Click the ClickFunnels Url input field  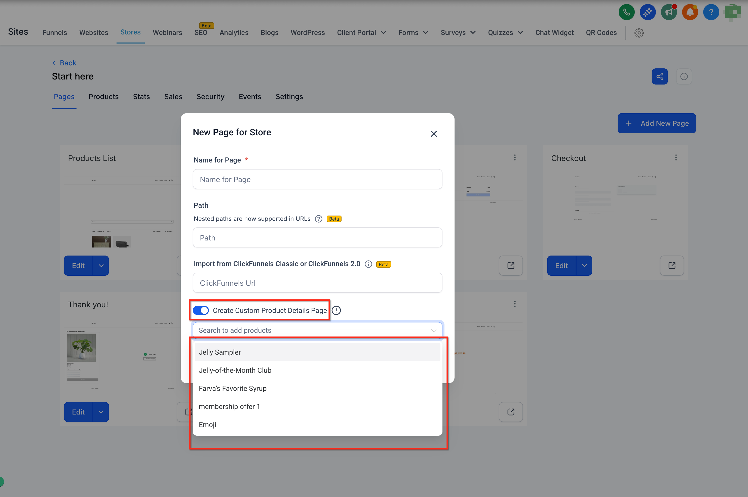pos(317,283)
